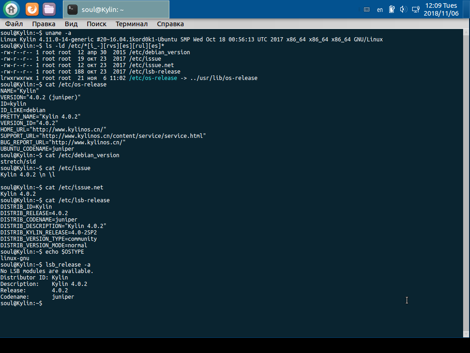Click the 'Distributor ID: Kylin' line
This screenshot has height=353, width=470.
pos(34,277)
